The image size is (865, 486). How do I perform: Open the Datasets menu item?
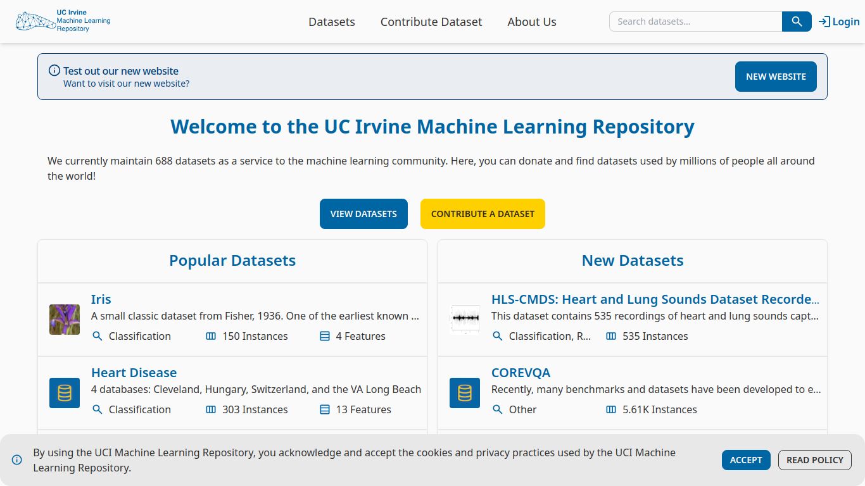pyautogui.click(x=331, y=22)
